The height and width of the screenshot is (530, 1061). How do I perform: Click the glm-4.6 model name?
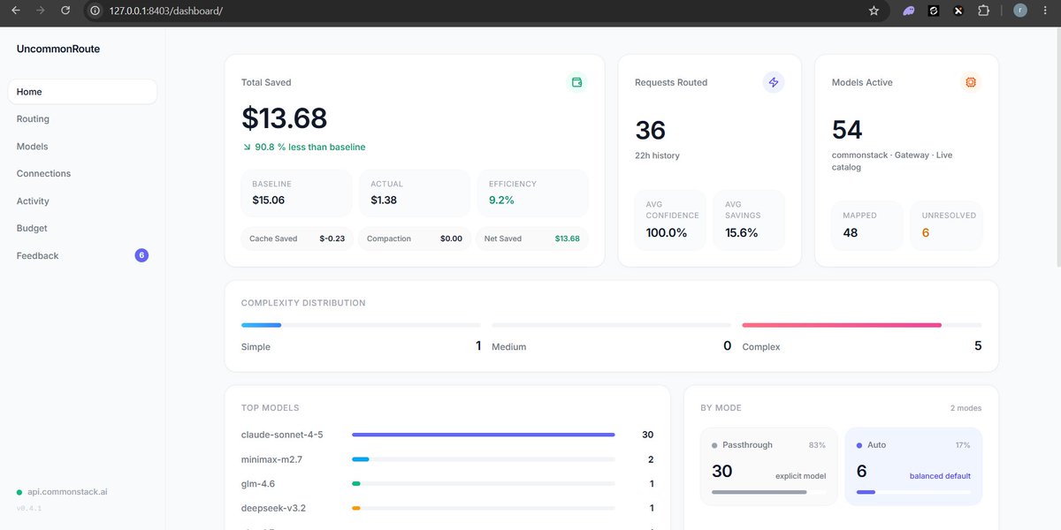point(258,484)
